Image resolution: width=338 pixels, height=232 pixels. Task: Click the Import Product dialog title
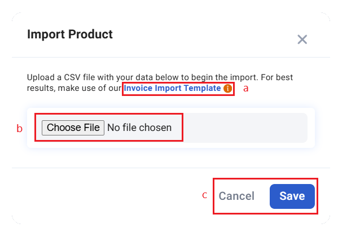(70, 34)
